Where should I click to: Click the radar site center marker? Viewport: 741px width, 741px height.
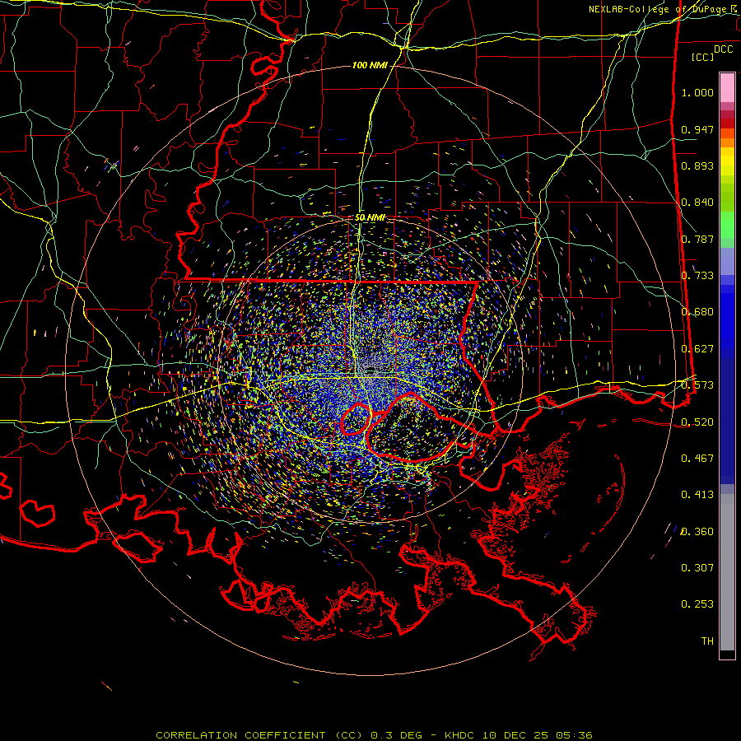[x=370, y=370]
